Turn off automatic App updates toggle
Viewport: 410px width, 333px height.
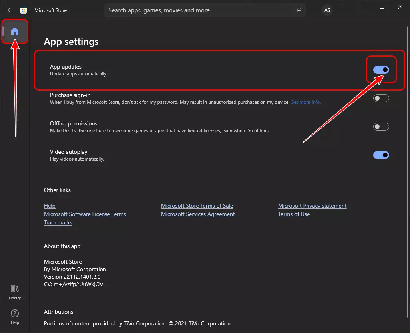[x=381, y=70]
